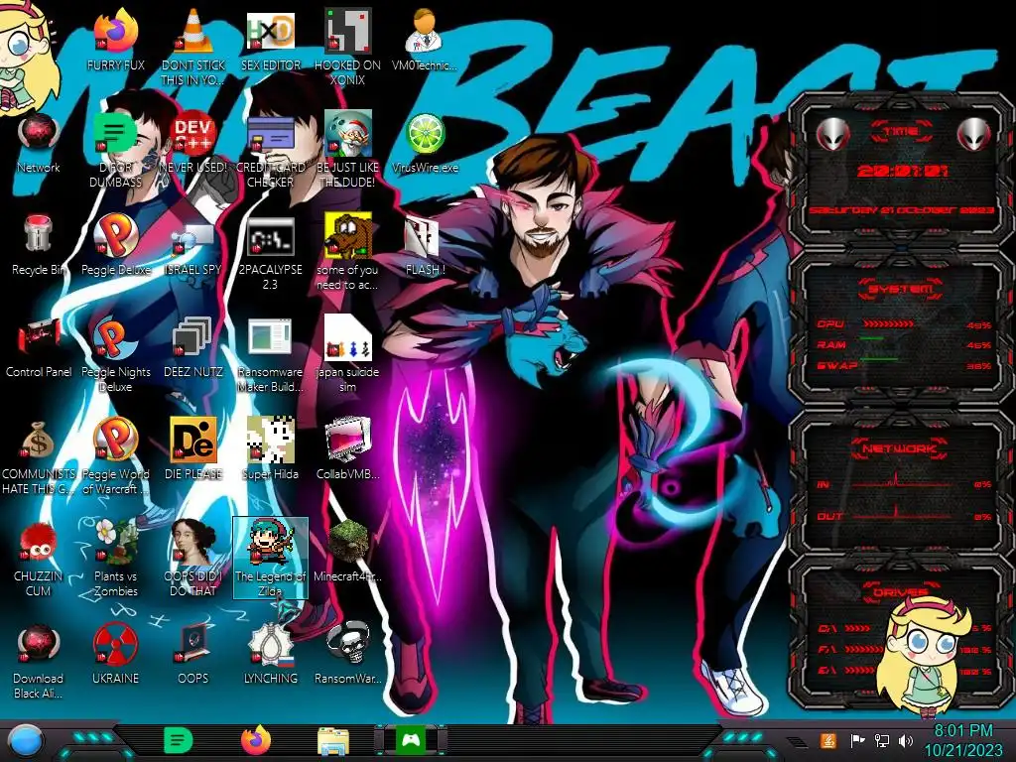Click the left alien head logo in widget
The height and width of the screenshot is (762, 1016).
click(832, 134)
